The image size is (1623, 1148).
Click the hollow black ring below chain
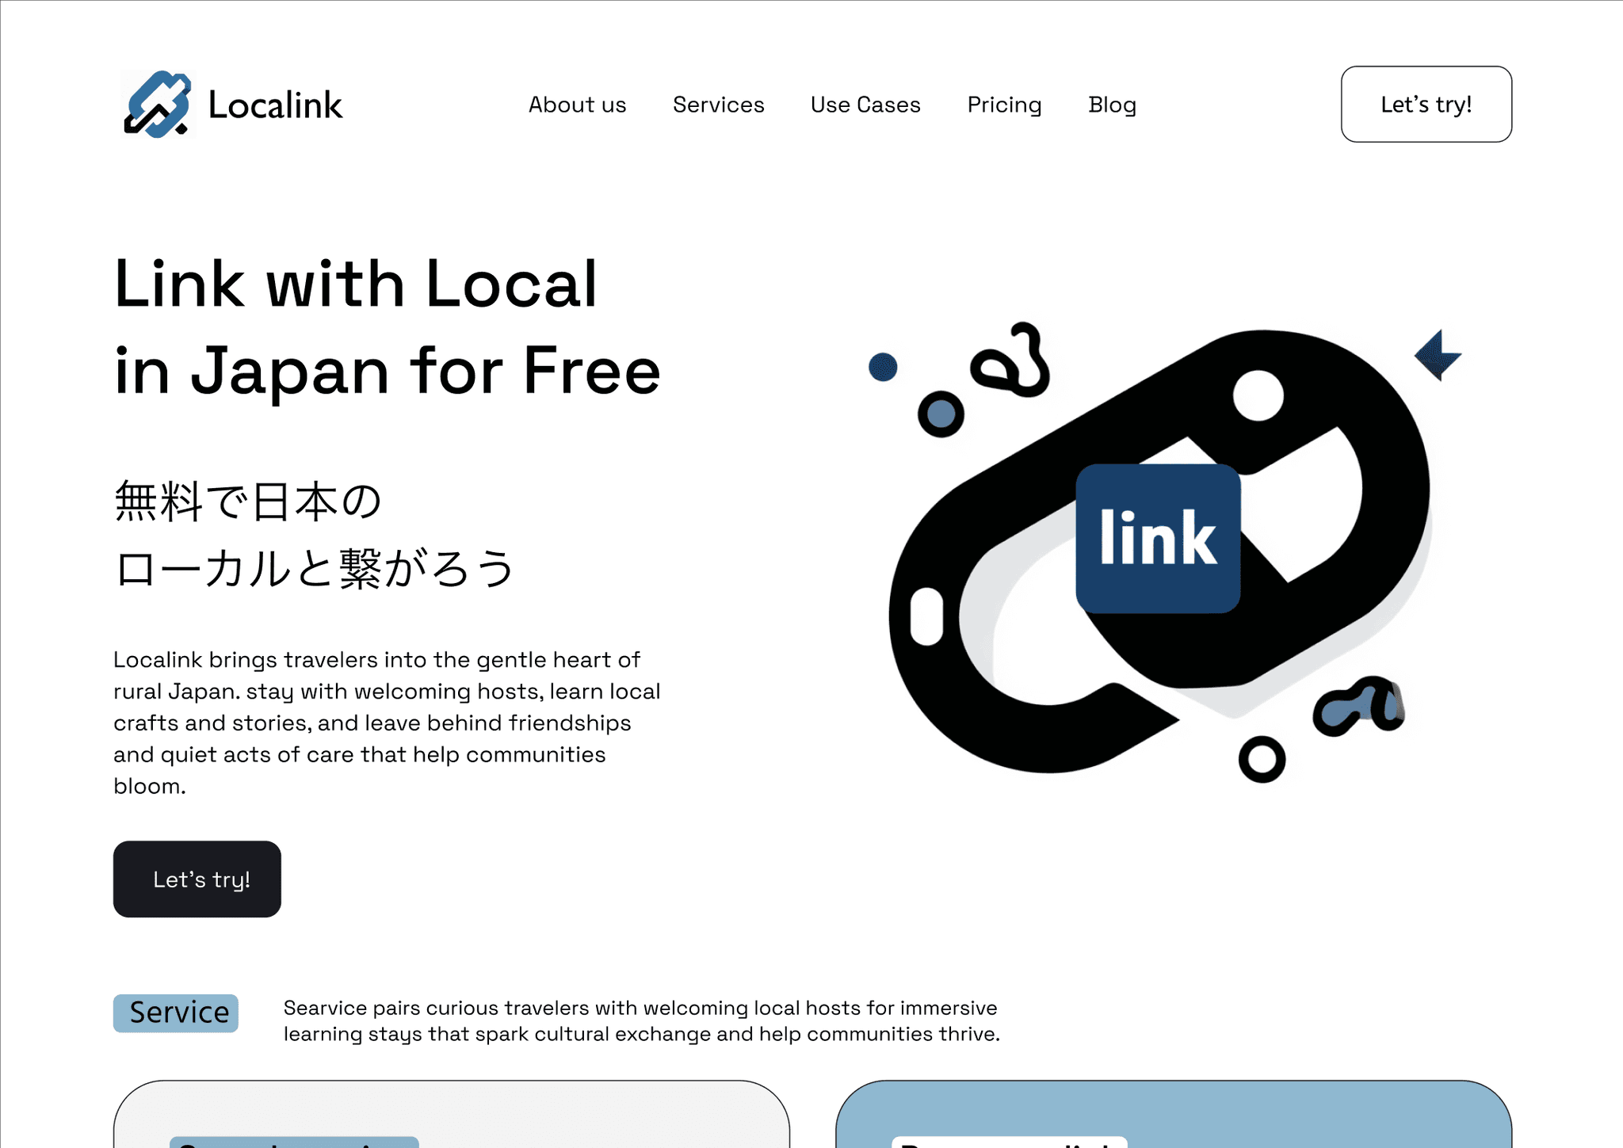(1262, 759)
